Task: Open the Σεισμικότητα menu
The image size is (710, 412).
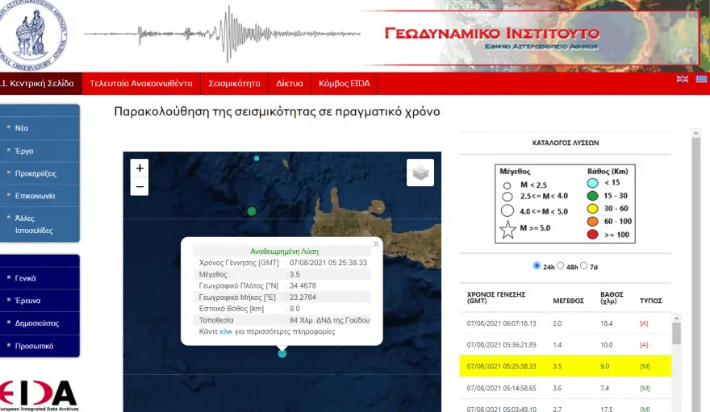Action: click(x=234, y=84)
